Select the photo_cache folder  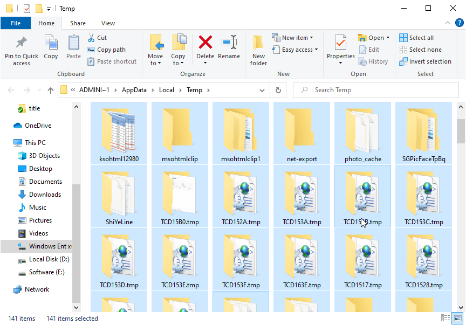362,133
